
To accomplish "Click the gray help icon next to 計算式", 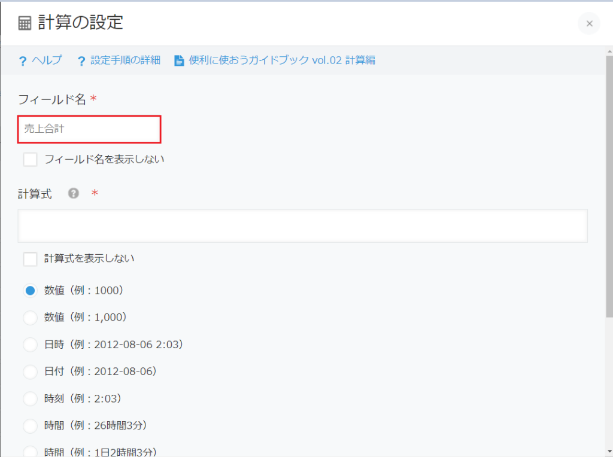I will tap(74, 193).
